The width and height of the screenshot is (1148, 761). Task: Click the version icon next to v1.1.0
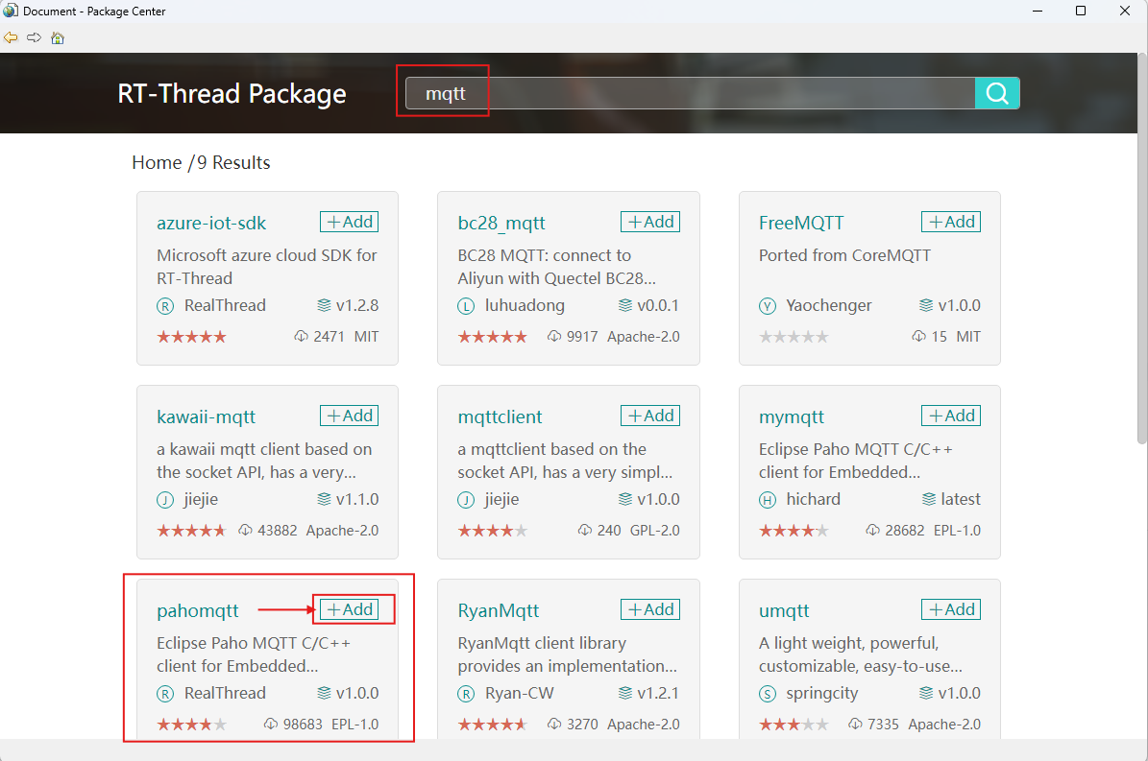pyautogui.click(x=324, y=500)
